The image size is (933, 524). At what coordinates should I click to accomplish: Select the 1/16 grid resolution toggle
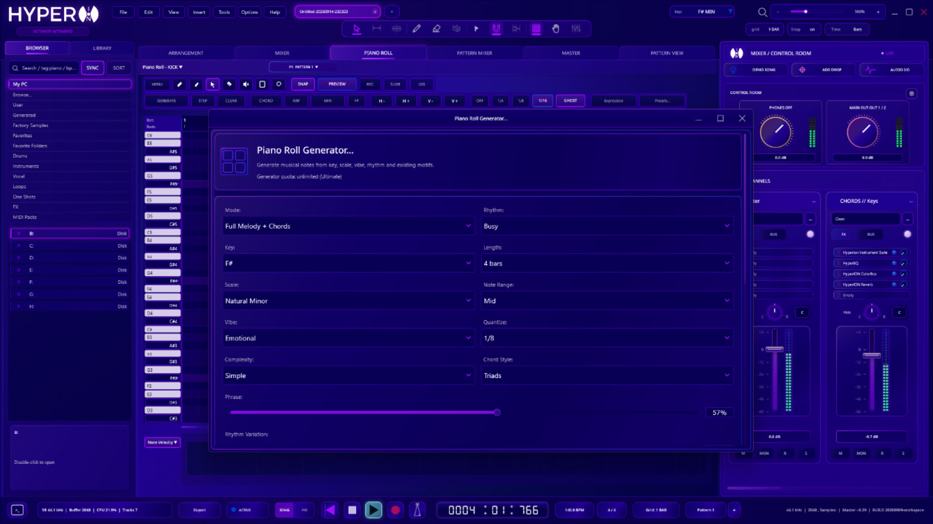click(543, 101)
